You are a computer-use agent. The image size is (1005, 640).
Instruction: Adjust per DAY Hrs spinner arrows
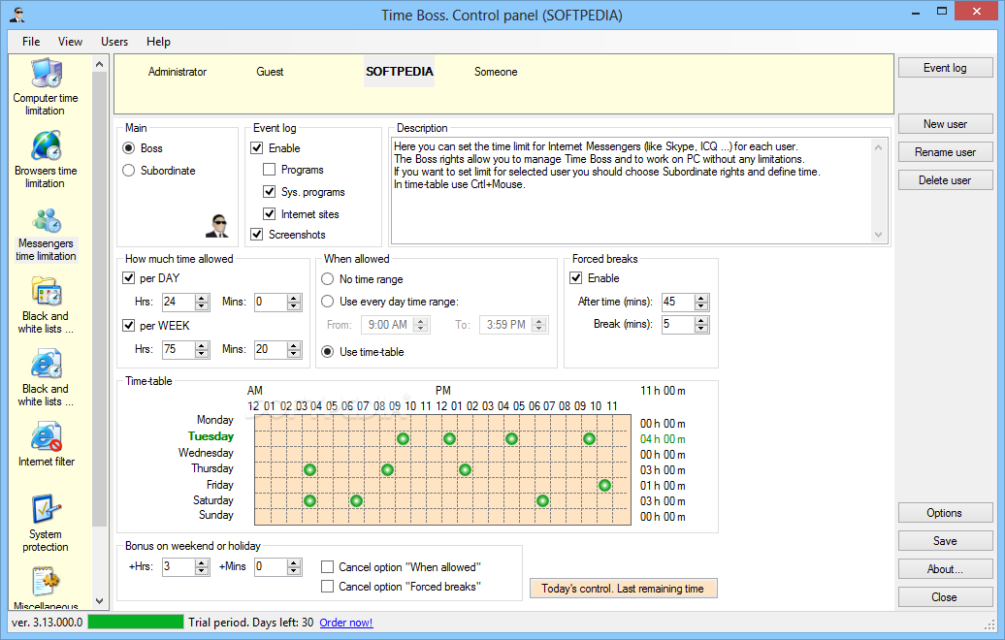point(202,303)
